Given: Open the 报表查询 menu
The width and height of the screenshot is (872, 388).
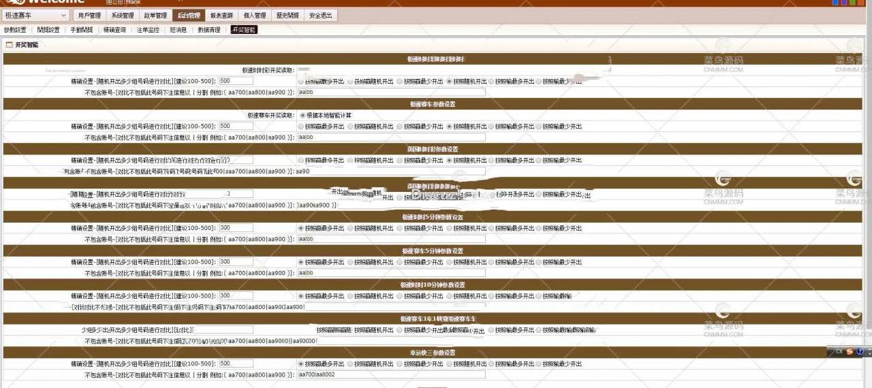Looking at the screenshot, I should [x=221, y=15].
